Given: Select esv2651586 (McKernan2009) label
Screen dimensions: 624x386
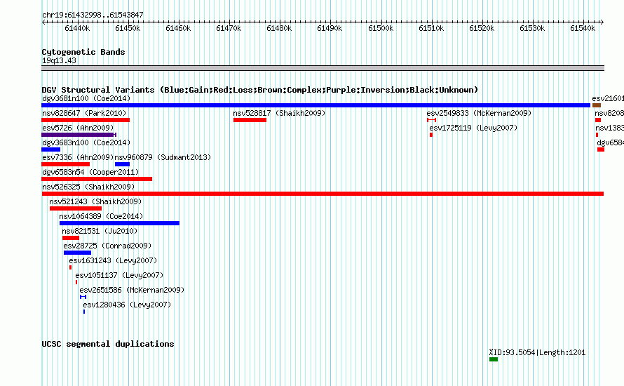Looking at the screenshot, I should coord(132,290).
